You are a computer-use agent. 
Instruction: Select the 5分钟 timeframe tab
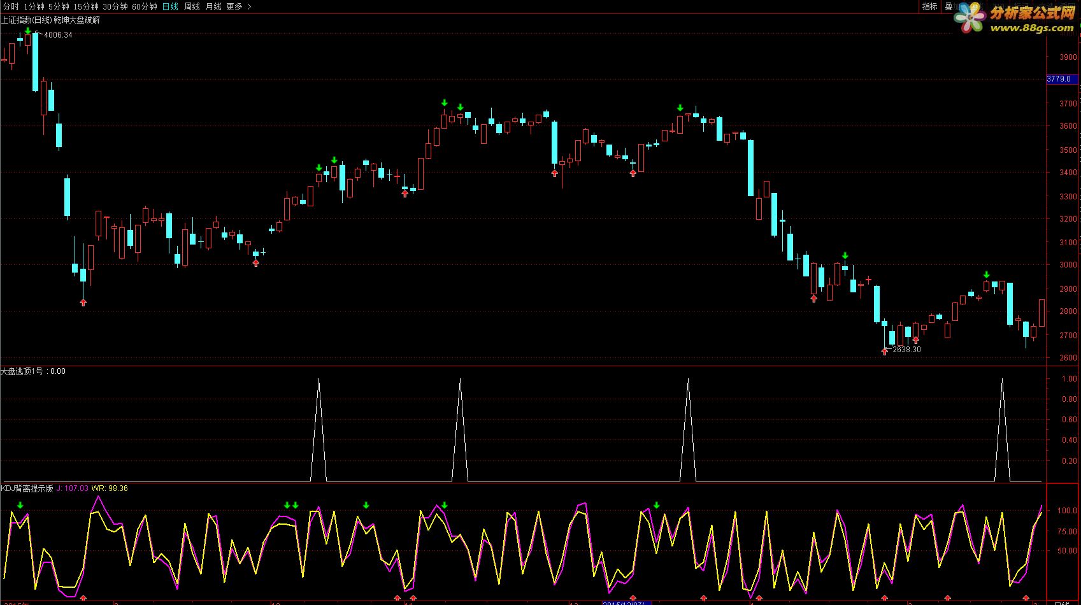[x=59, y=6]
